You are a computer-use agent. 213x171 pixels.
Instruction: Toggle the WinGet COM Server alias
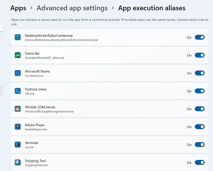coord(200,109)
